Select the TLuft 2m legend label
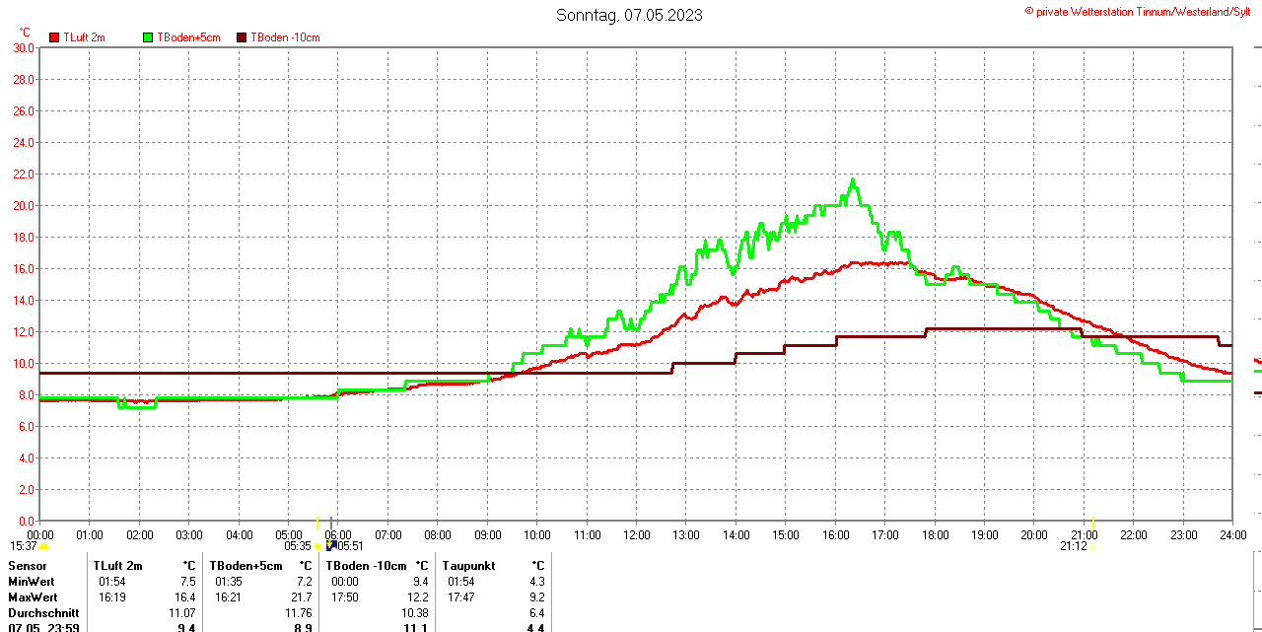 pyautogui.click(x=84, y=37)
